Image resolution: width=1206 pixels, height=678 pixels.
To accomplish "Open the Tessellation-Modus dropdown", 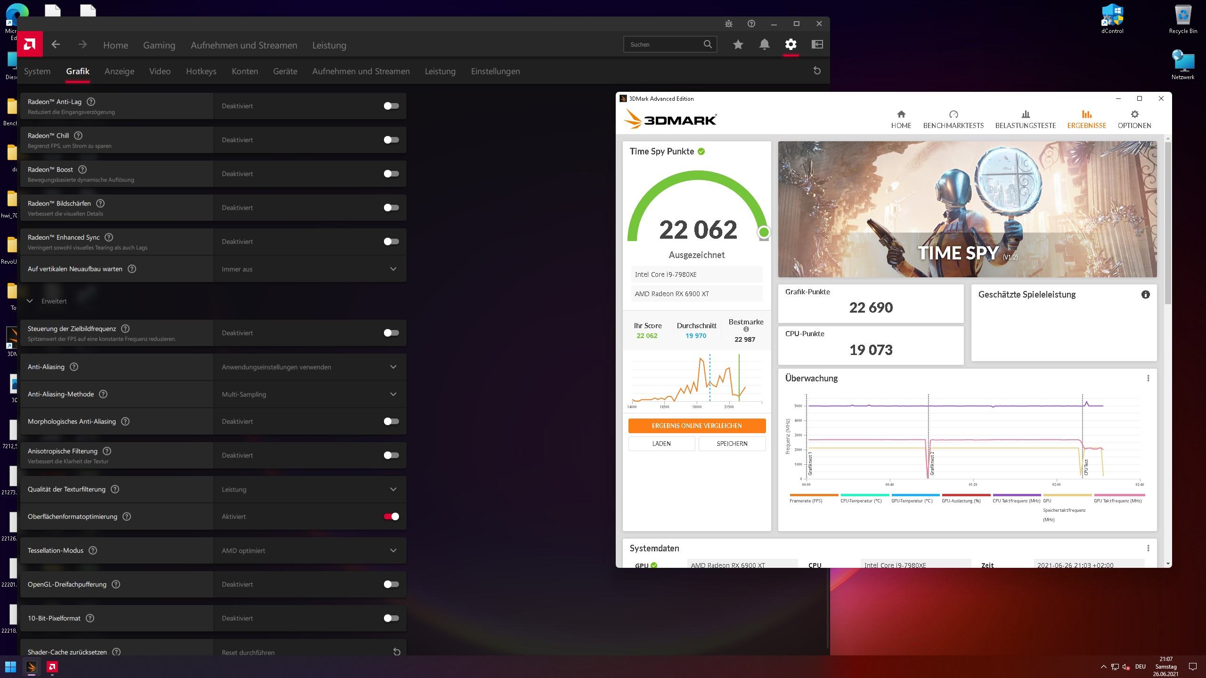I will pyautogui.click(x=310, y=550).
